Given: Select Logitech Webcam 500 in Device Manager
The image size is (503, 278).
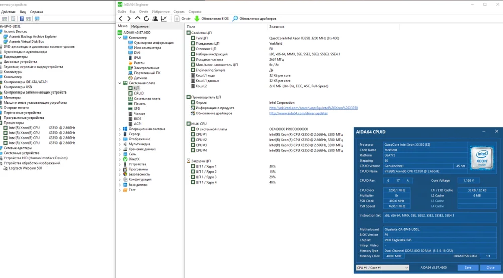Looking at the screenshot, I should click(x=25, y=168).
